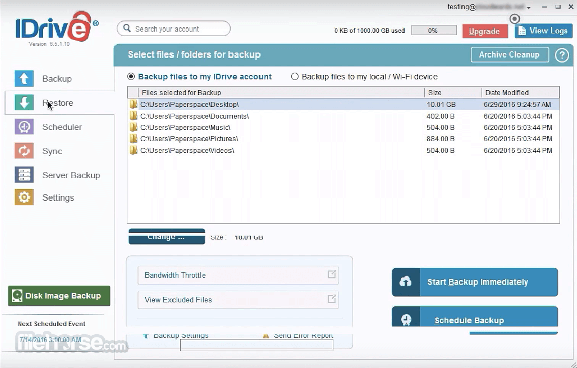Click the document icon on View Logs
This screenshot has width=577, height=368.
click(522, 31)
